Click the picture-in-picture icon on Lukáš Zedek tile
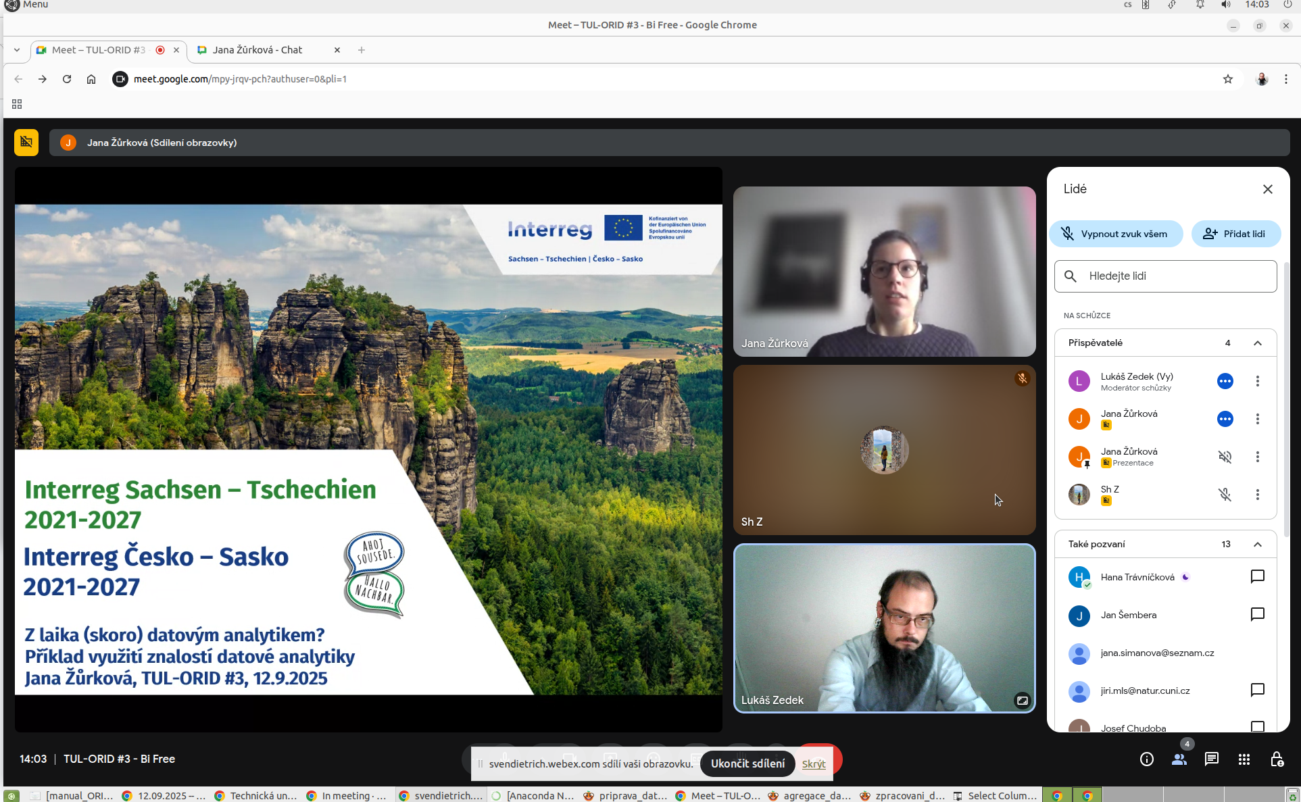The image size is (1301, 802). [x=1022, y=700]
